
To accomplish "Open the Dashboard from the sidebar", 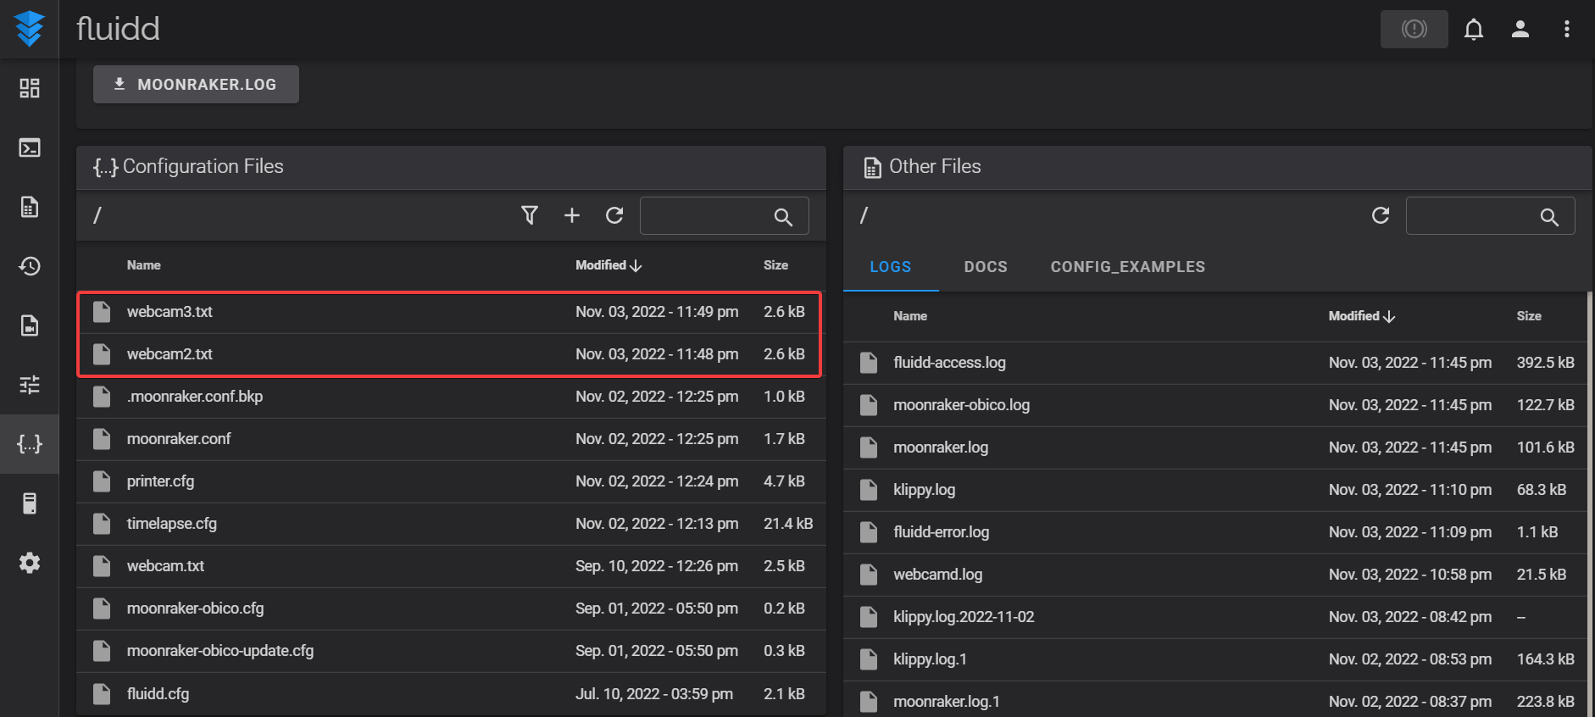I will pos(30,88).
